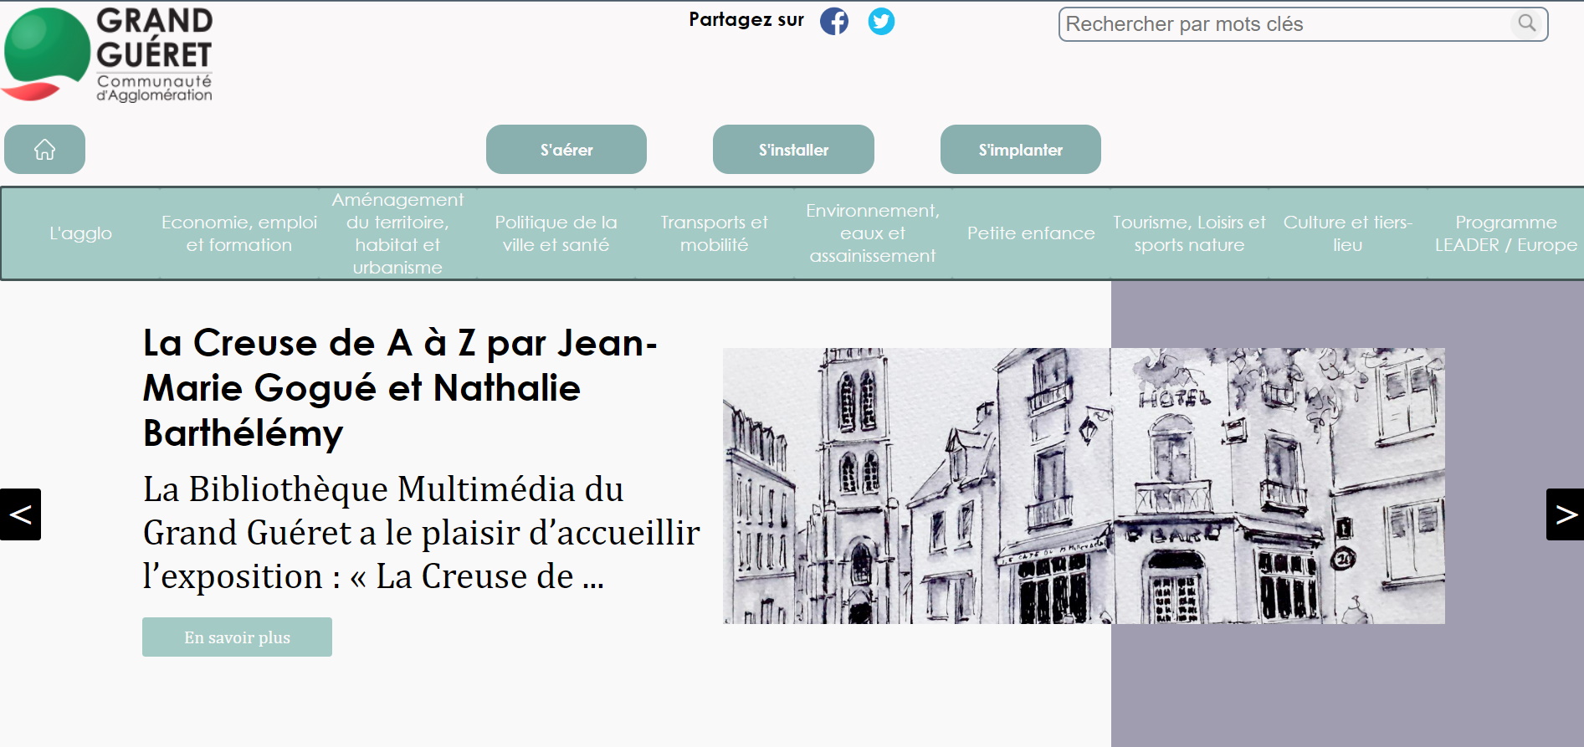Image resolution: width=1584 pixels, height=747 pixels.
Task: Open the S'installer section
Action: click(x=793, y=150)
